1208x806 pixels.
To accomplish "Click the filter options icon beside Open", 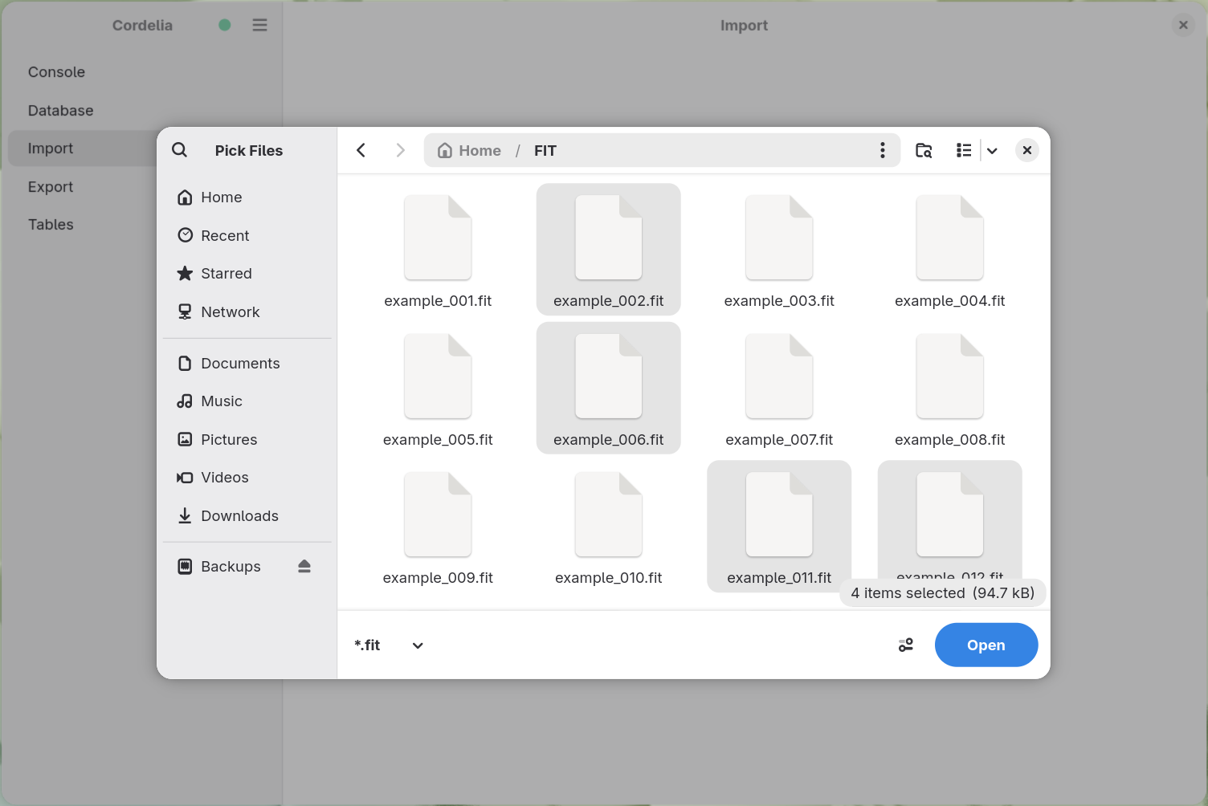I will [x=906, y=645].
